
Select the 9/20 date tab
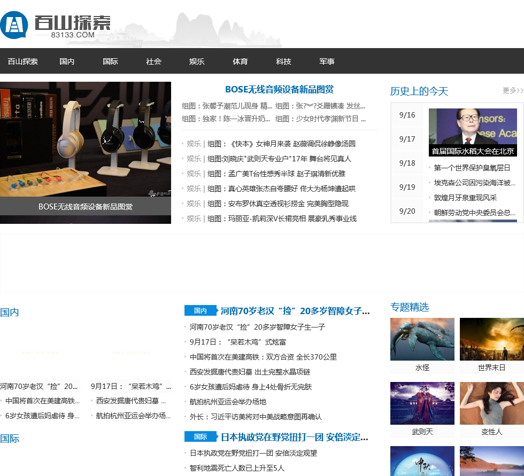click(407, 211)
